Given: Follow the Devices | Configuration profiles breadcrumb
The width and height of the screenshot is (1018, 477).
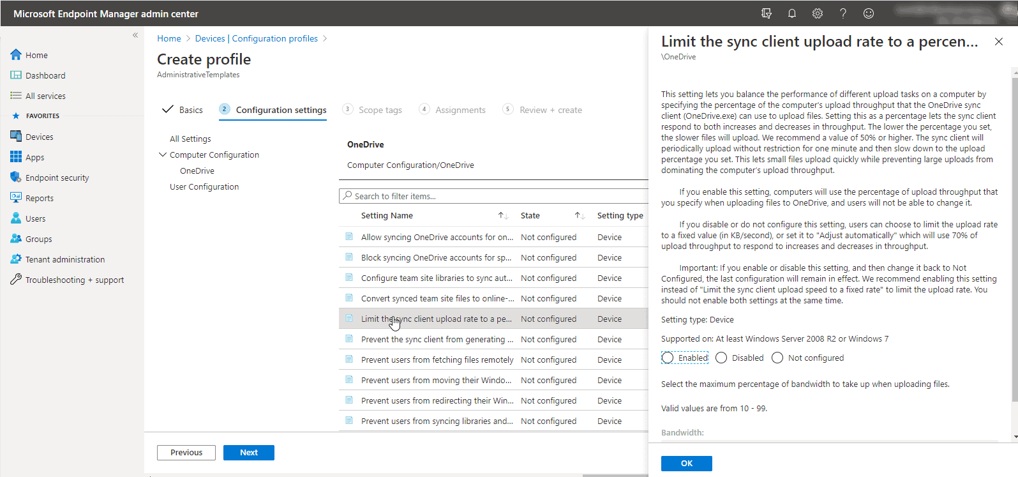Looking at the screenshot, I should click(257, 38).
